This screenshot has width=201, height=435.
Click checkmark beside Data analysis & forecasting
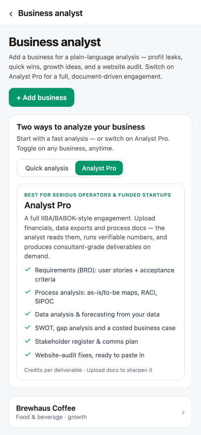coord(27,314)
